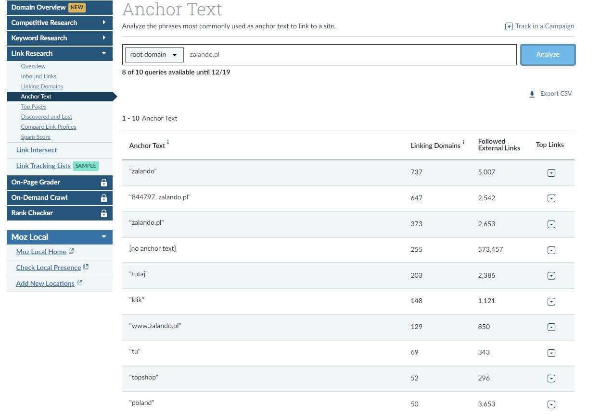
Task: Select the Moz Local section header
Action: tap(60, 237)
